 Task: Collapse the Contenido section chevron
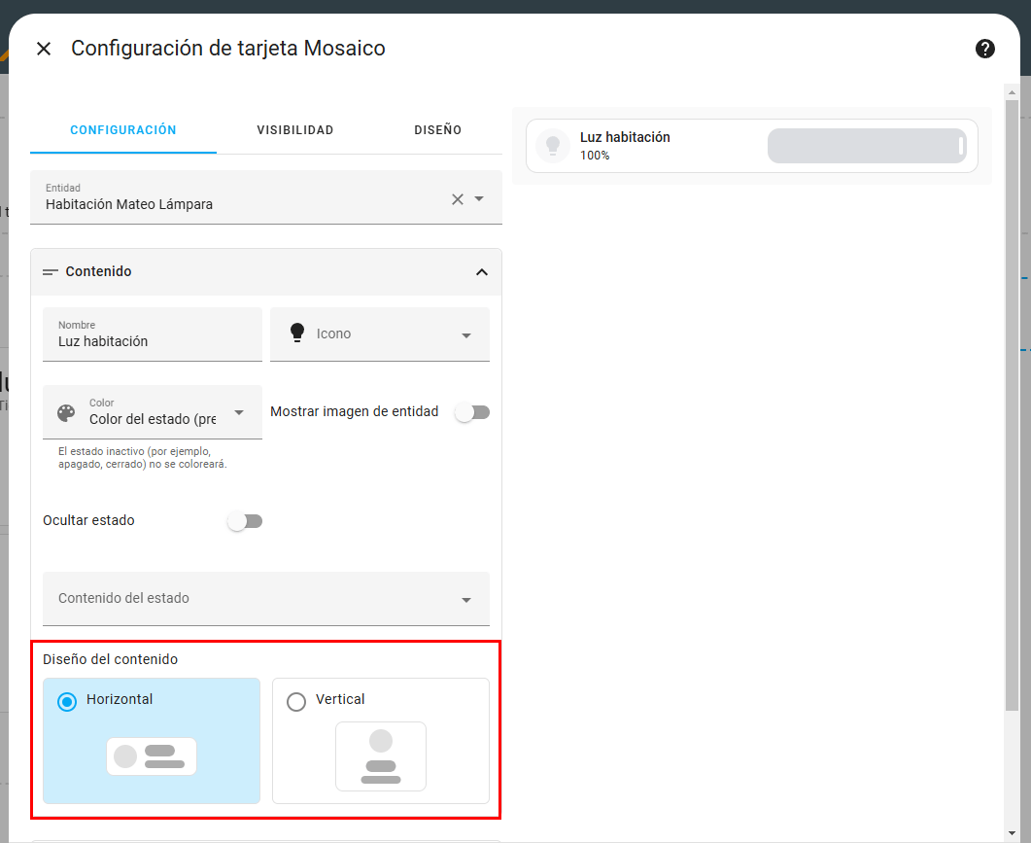click(x=482, y=272)
